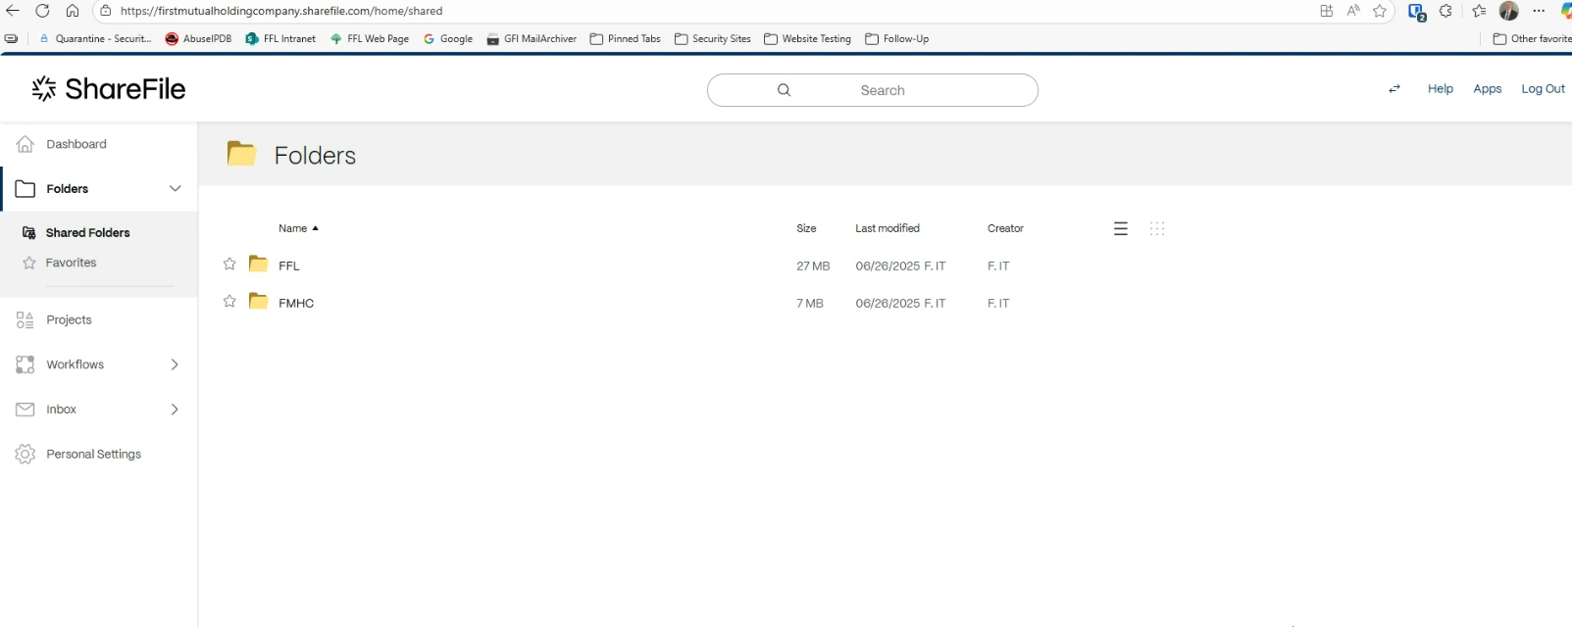Open browser profile avatar
1572x627 pixels.
pos(1509,11)
